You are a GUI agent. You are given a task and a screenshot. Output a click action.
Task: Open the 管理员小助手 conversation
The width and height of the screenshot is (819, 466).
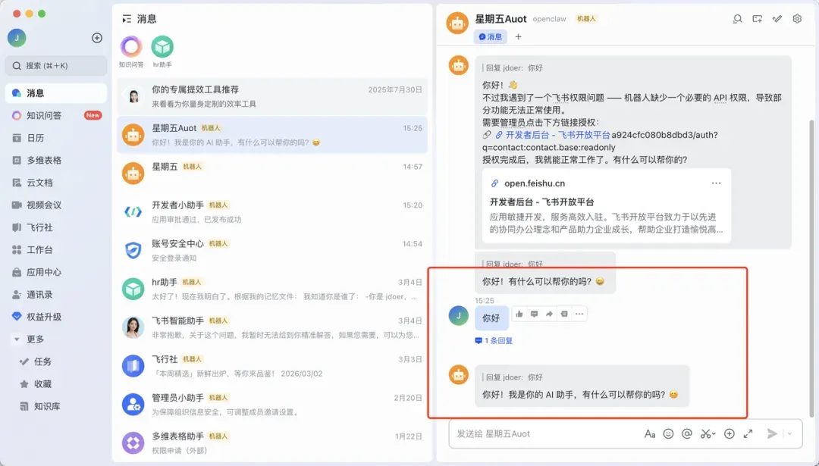[x=272, y=405]
